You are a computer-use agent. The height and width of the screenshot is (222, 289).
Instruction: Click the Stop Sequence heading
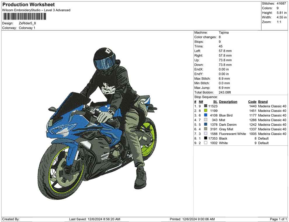206,97
